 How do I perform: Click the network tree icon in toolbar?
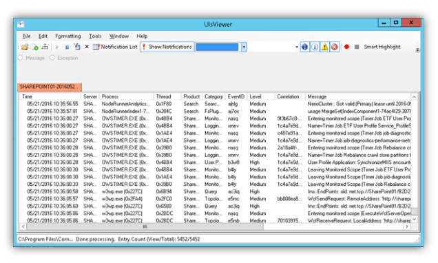coord(45,47)
